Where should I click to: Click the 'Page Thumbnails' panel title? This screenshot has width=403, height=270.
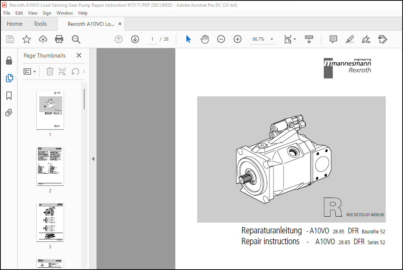point(45,55)
